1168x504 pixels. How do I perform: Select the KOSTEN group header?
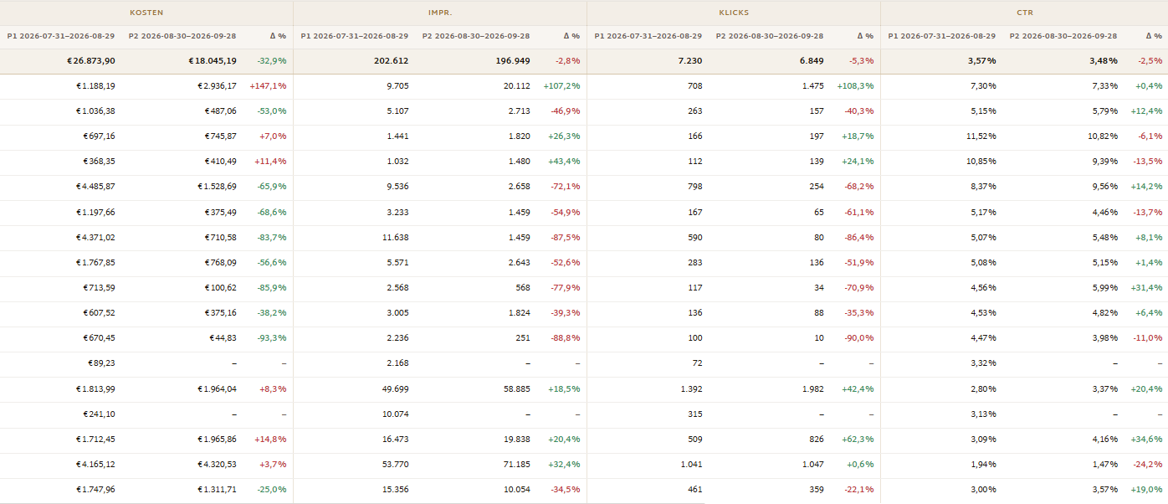[146, 13]
